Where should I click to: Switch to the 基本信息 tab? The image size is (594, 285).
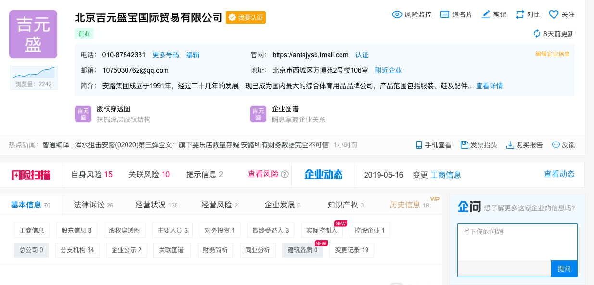(x=30, y=205)
